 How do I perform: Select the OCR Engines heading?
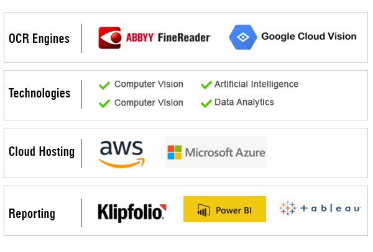coord(39,38)
